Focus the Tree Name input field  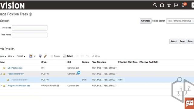click(x=30, y=35)
